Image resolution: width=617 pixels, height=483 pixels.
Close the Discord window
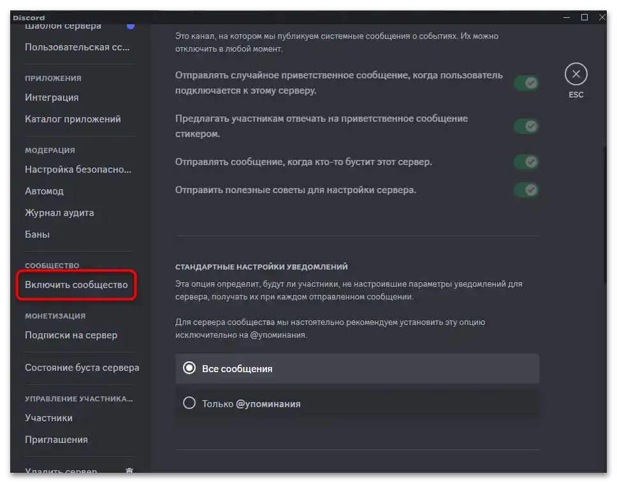602,17
